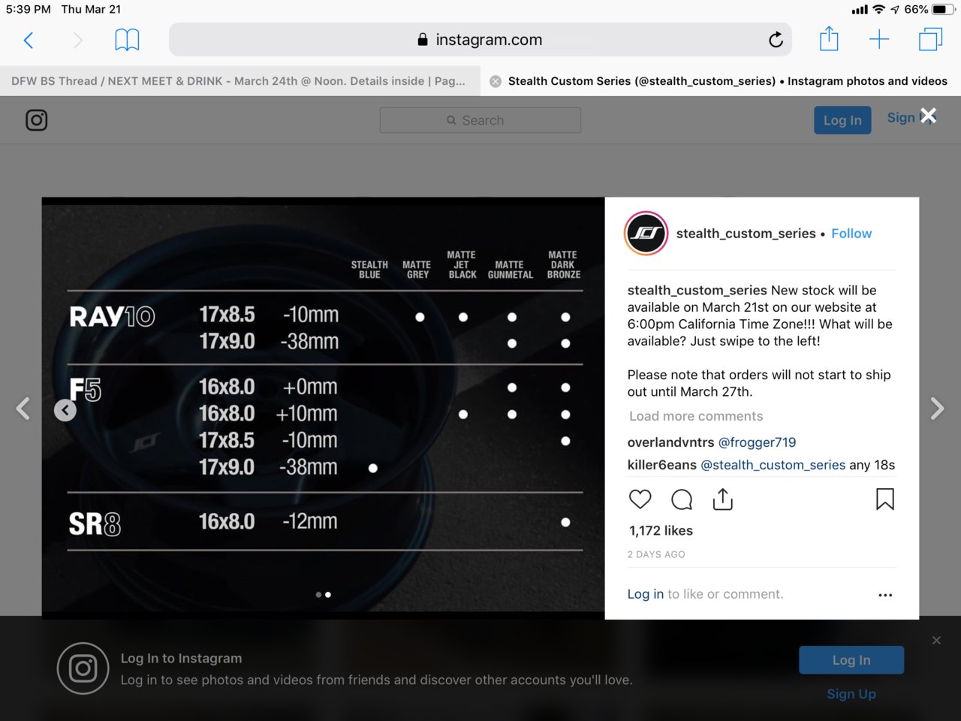Tap the Safari back arrow
Screen dimensions: 961x721
pos(29,40)
